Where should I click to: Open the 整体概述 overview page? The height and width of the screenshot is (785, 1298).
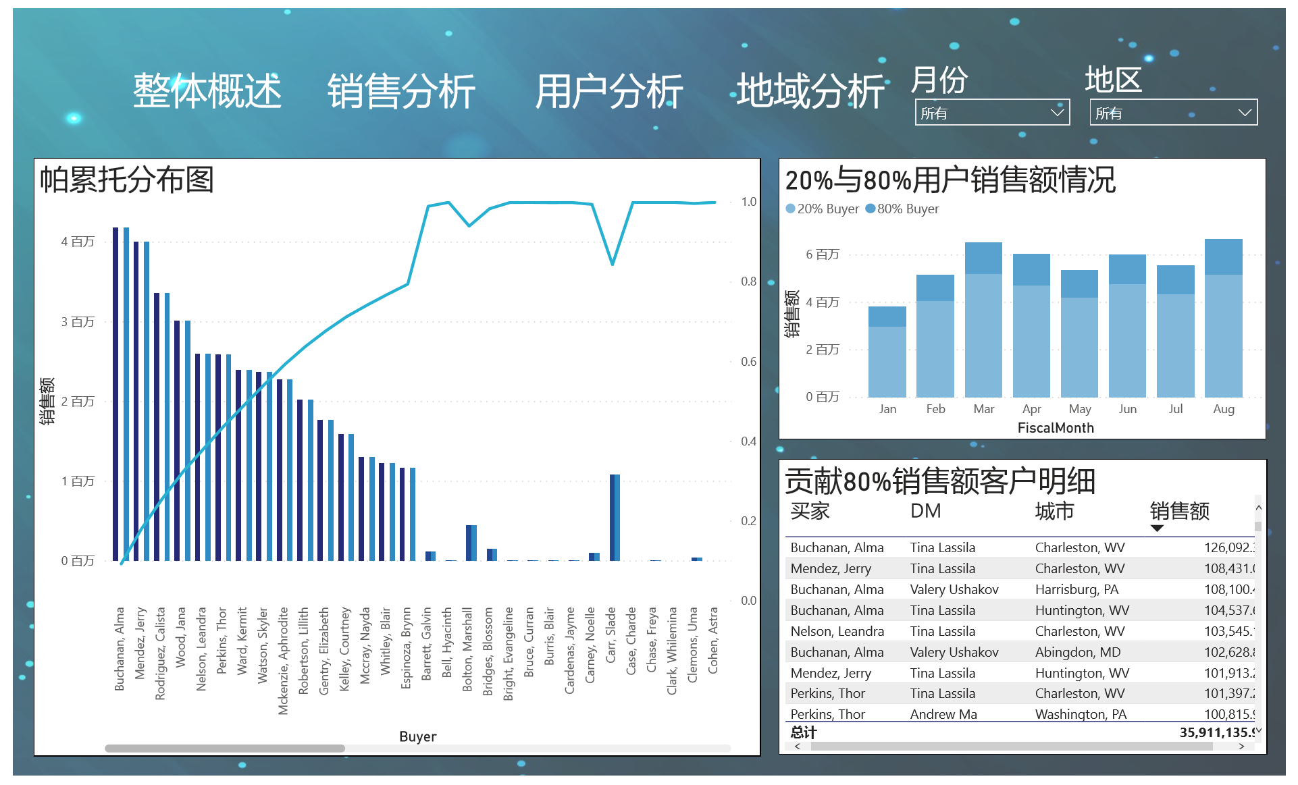point(207,91)
